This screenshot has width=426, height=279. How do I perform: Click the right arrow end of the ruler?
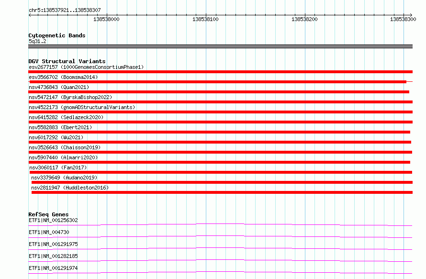(x=411, y=15)
